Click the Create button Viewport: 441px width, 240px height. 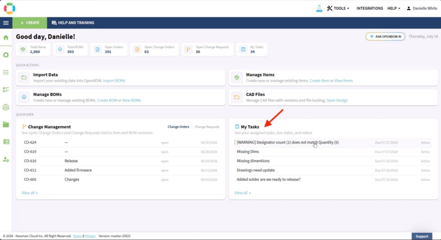tap(30, 23)
